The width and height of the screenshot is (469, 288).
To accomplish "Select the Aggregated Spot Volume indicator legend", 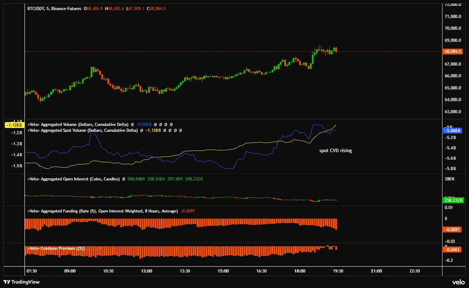I will [x=82, y=130].
